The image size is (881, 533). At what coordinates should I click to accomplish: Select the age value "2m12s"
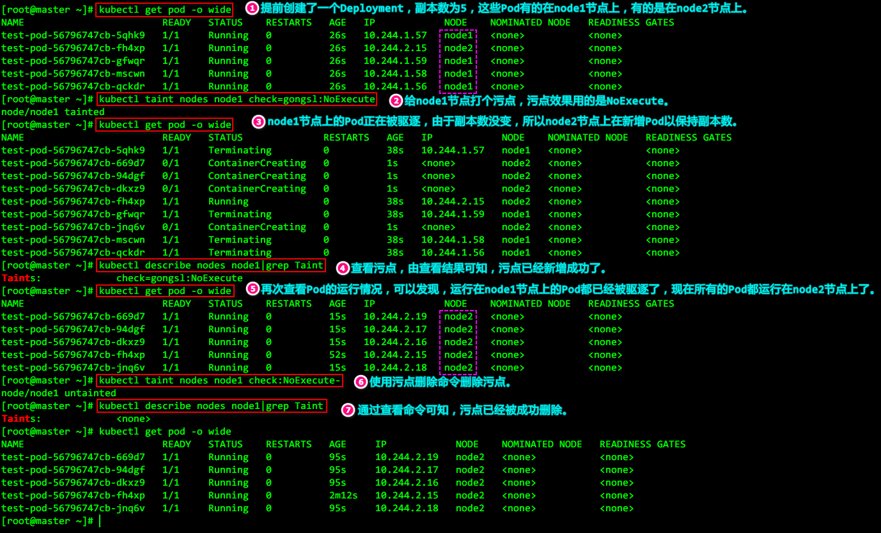coord(343,495)
